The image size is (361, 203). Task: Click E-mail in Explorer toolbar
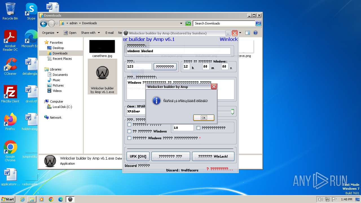click(x=109, y=33)
